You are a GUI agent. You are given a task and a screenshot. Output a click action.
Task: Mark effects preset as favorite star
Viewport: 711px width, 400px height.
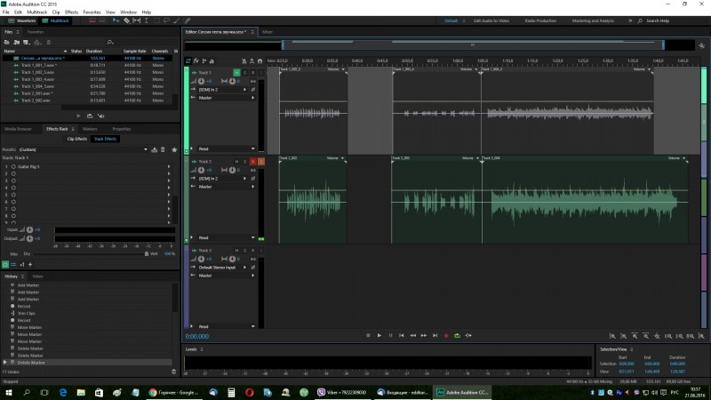coord(174,149)
